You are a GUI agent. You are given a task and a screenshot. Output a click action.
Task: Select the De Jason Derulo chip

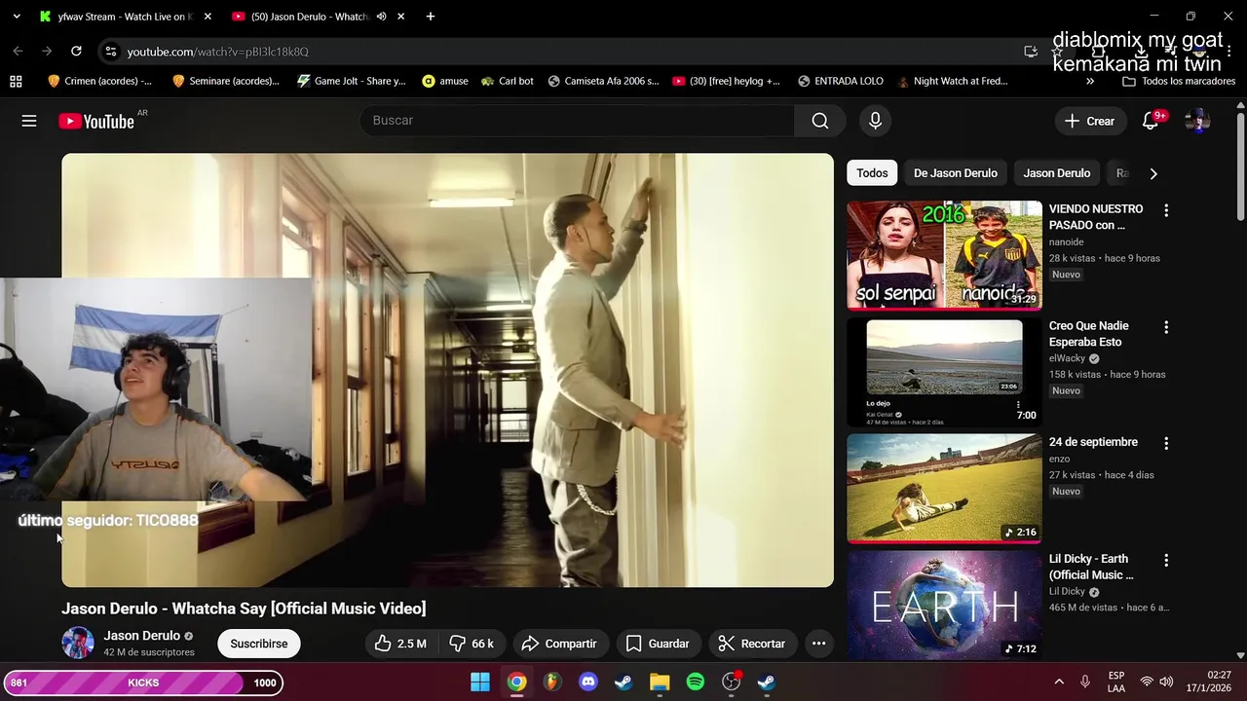pos(956,173)
